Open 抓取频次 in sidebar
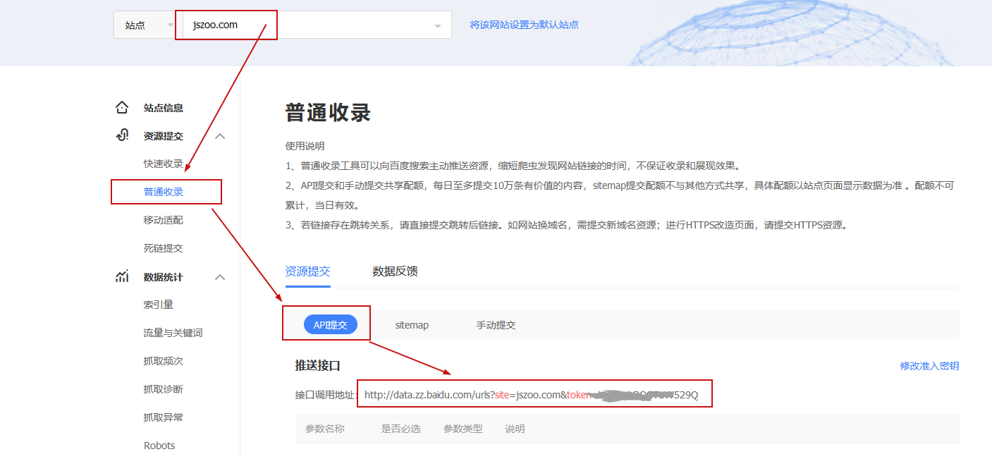 (x=164, y=361)
